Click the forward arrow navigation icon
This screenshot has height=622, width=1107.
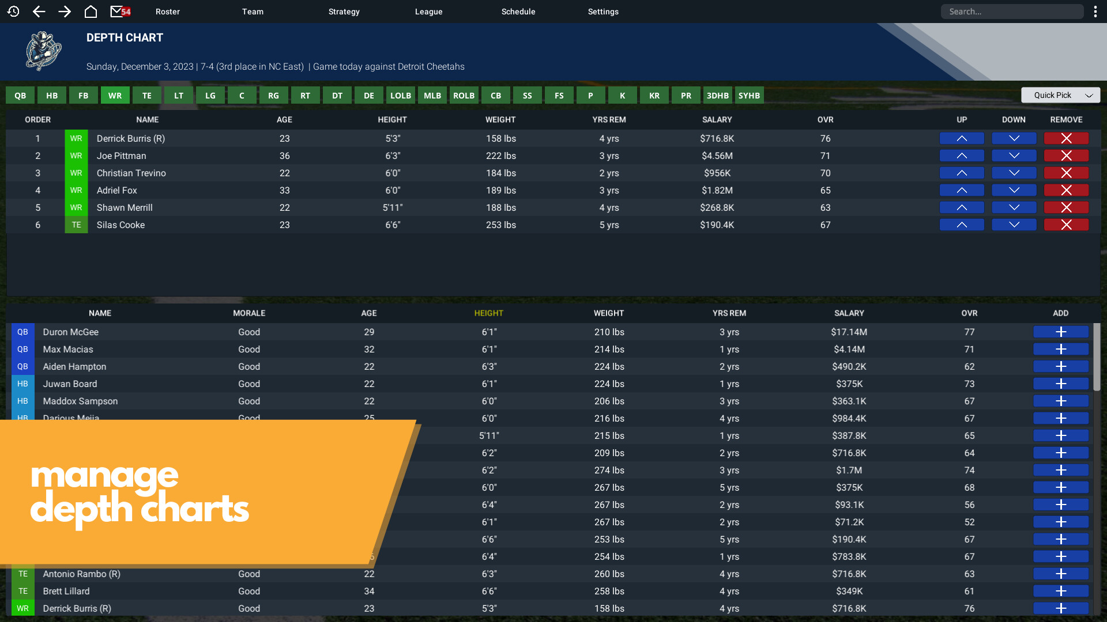click(65, 12)
